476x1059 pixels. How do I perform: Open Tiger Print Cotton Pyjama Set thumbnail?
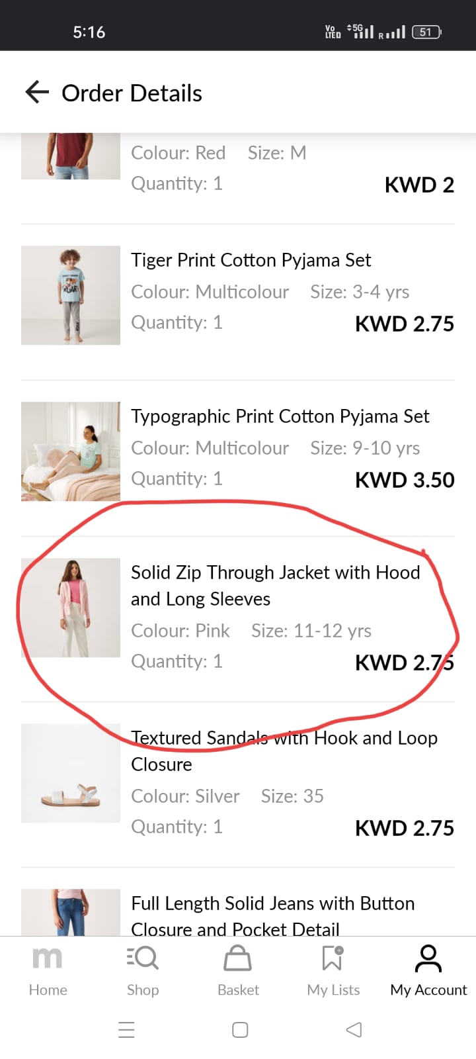[71, 295]
